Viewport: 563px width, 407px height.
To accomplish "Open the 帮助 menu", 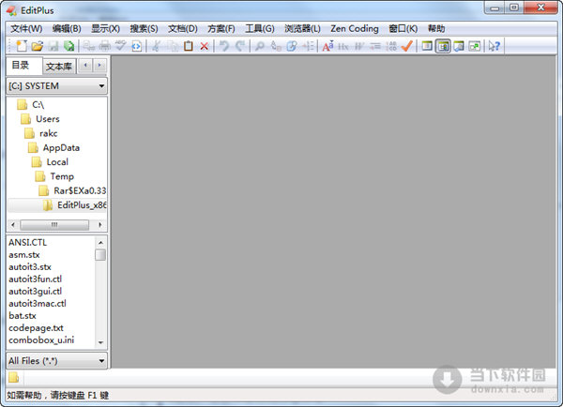I will coord(436,29).
